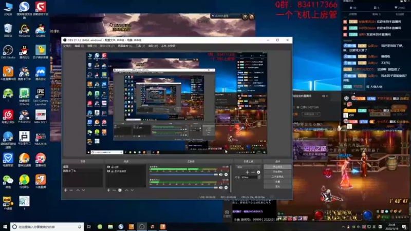Open 腾讯QQ penguin desktop shortcut
411x231 pixels.
pos(24,52)
